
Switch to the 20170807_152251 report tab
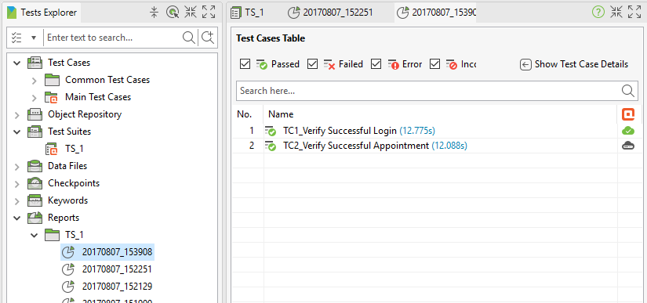pyautogui.click(x=330, y=13)
